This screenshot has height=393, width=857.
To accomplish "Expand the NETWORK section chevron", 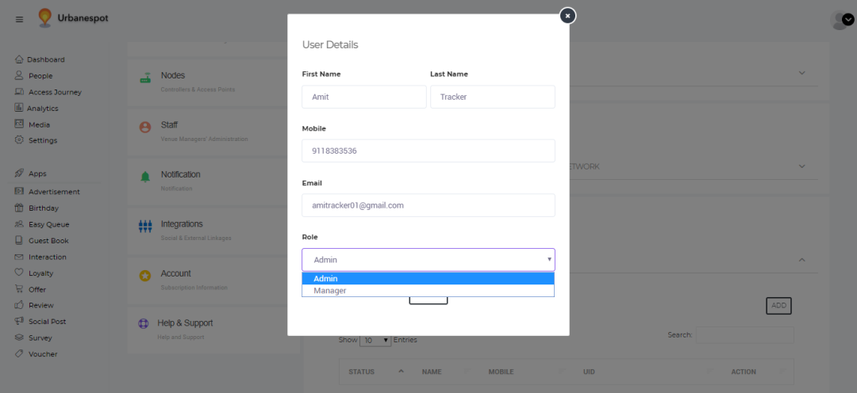I will pos(801,166).
